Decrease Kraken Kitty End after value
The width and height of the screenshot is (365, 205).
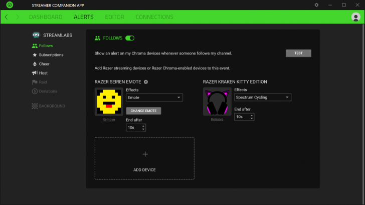click(x=252, y=118)
